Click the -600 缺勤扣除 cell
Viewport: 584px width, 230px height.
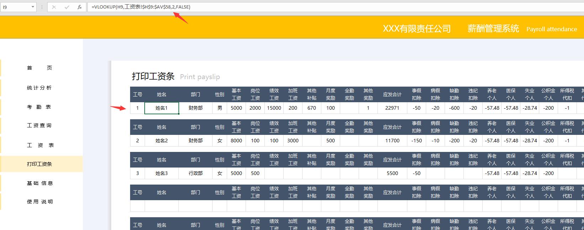tap(454, 108)
